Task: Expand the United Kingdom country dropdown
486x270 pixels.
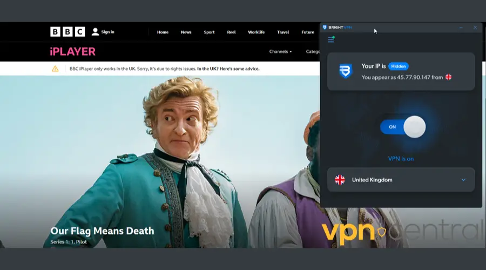Action: (x=401, y=180)
